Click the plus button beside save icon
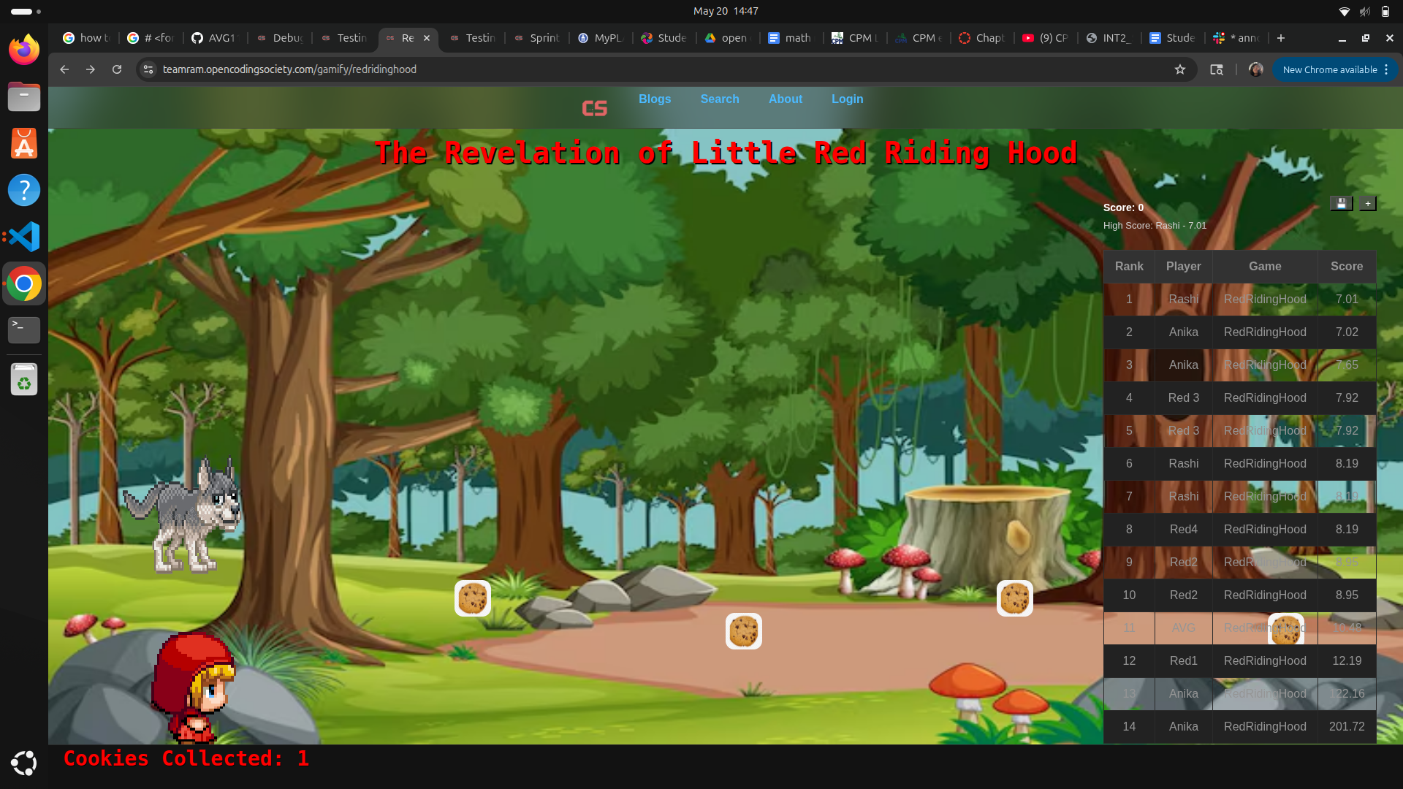Image resolution: width=1403 pixels, height=789 pixels. [x=1368, y=204]
